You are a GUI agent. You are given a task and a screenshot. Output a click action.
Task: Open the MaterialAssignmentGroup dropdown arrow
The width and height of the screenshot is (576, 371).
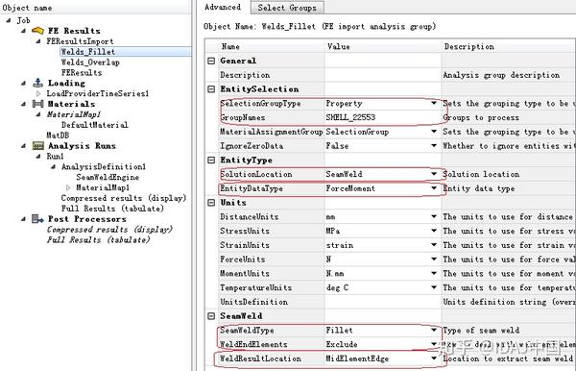click(x=434, y=132)
